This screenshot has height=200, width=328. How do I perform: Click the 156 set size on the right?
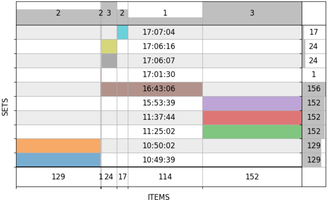(313, 89)
